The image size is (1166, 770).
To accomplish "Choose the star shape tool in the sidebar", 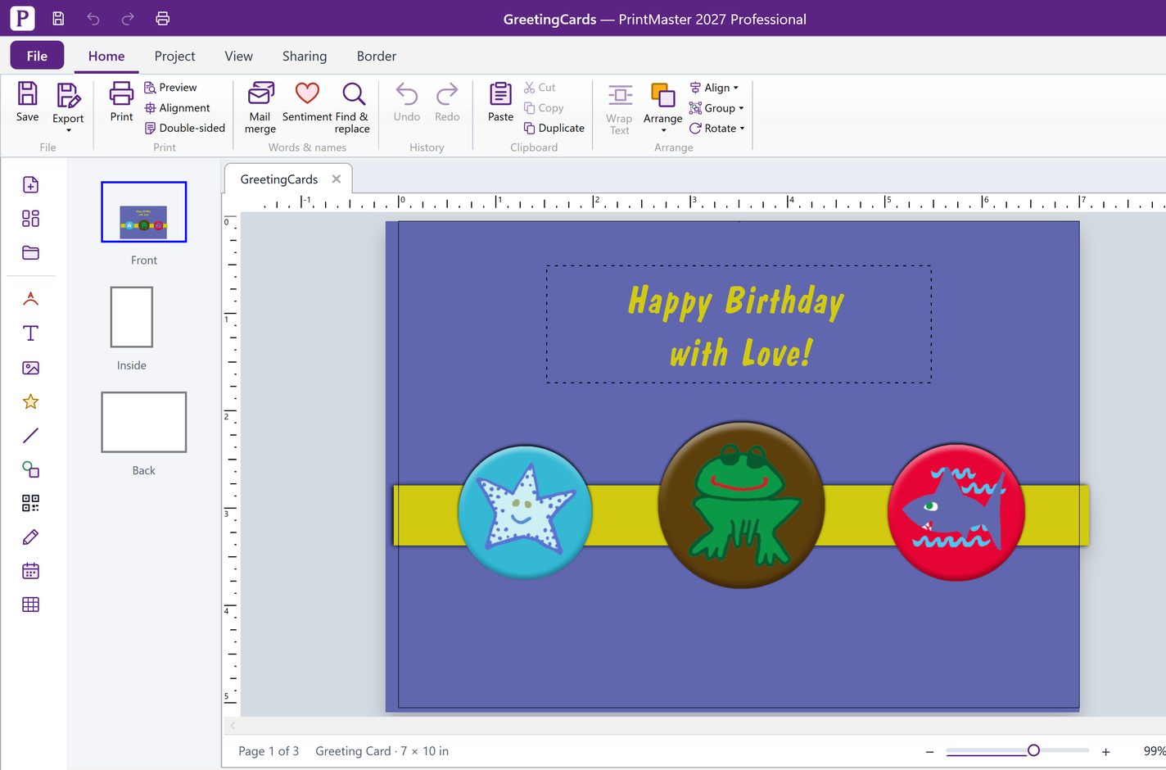I will click(x=30, y=401).
